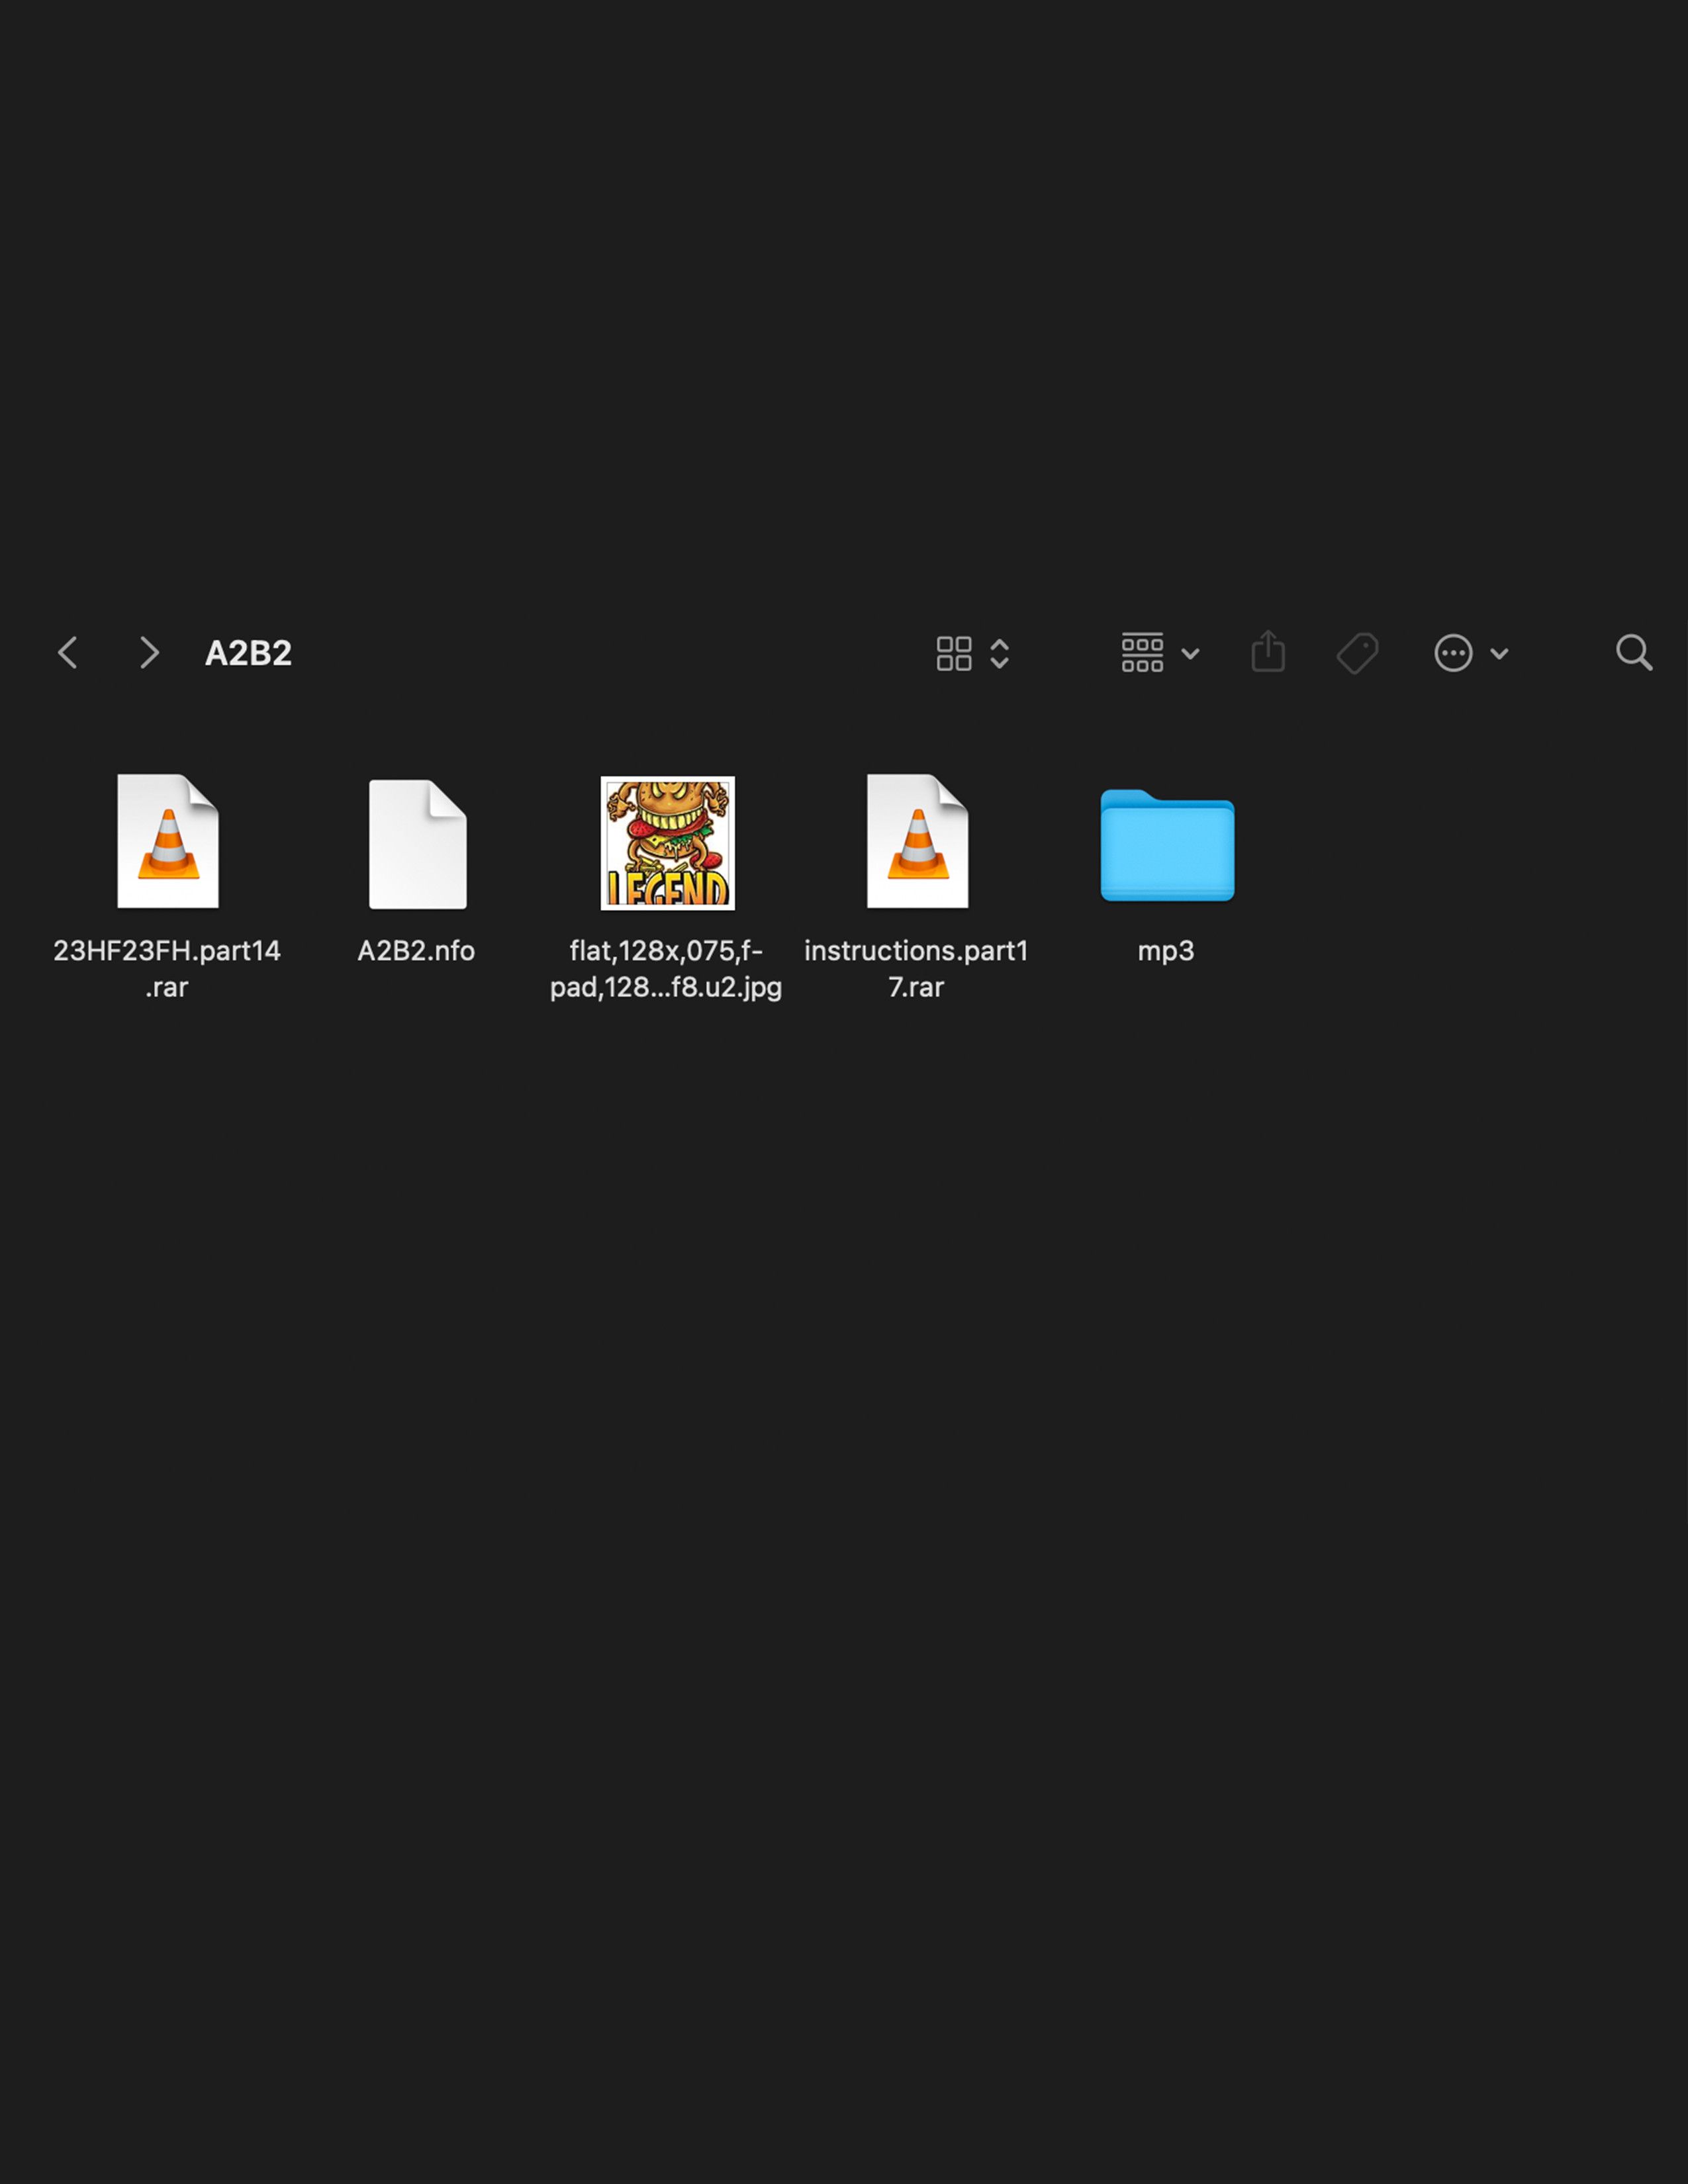Open the ellipsis action menu
This screenshot has height=2184, width=1688.
(1453, 653)
